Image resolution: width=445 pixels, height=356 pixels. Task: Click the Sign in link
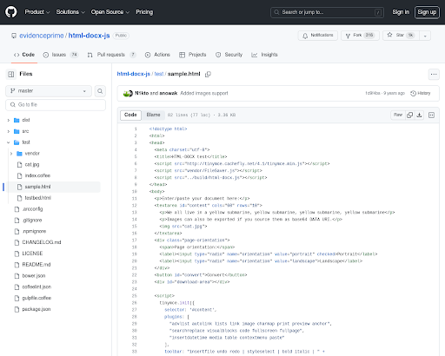[x=401, y=12]
